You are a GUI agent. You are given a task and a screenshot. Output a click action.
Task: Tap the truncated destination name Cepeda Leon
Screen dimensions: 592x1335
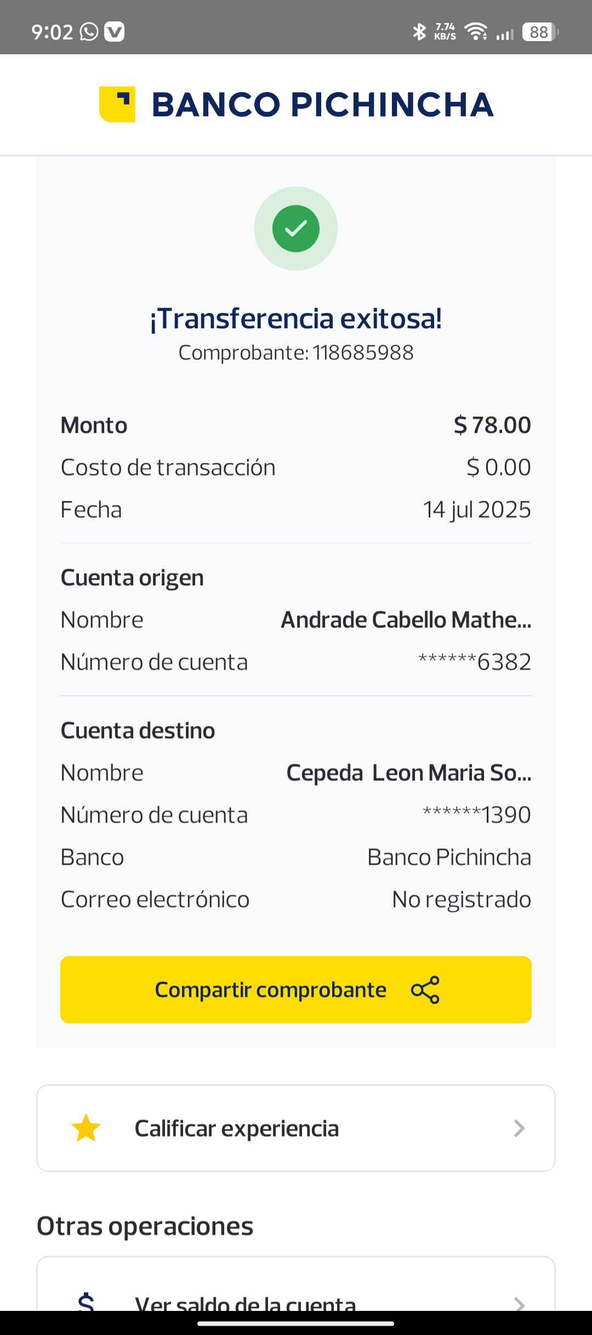point(408,773)
